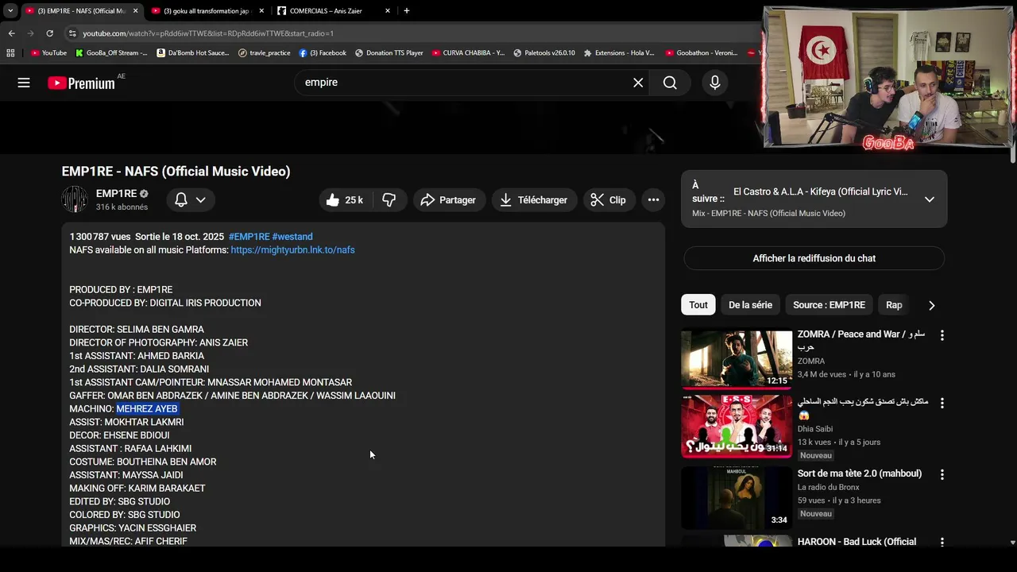1017x572 pixels.
Task: Open options for Sort de ma tête video
Action: (942, 475)
